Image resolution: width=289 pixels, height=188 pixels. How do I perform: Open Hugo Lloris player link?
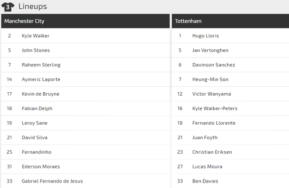205,36
